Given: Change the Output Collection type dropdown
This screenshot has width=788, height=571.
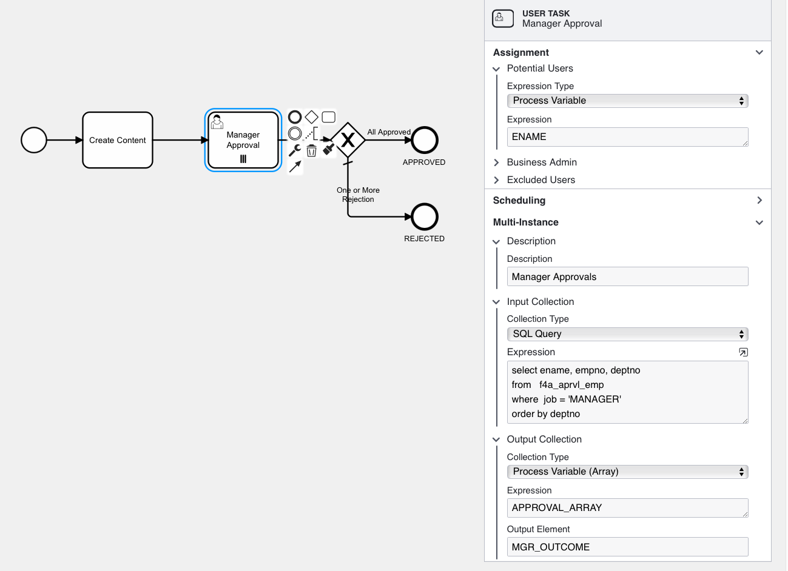Looking at the screenshot, I should (x=627, y=472).
